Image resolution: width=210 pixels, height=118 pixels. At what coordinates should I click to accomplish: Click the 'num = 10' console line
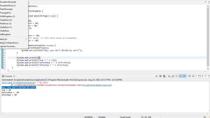pyautogui.click(x=6, y=90)
